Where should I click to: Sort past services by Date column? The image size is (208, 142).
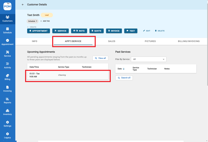pos(121,69)
